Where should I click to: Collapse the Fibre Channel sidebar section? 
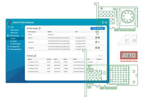[22, 36]
